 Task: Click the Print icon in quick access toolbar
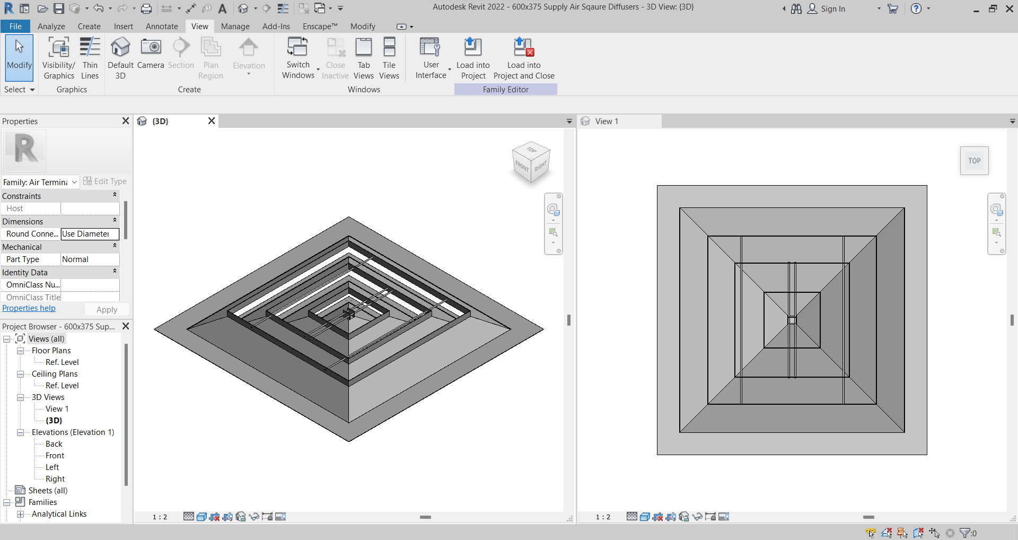146,8
